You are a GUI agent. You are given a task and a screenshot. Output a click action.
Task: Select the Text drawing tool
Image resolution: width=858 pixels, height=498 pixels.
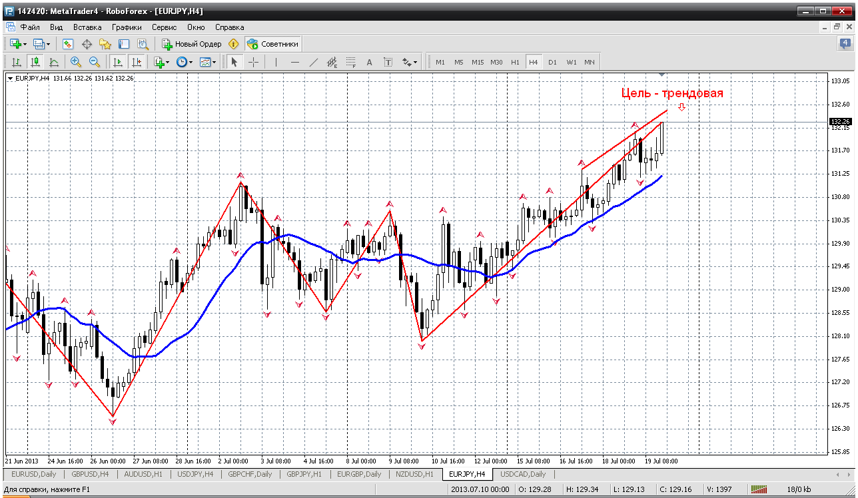[x=369, y=62]
